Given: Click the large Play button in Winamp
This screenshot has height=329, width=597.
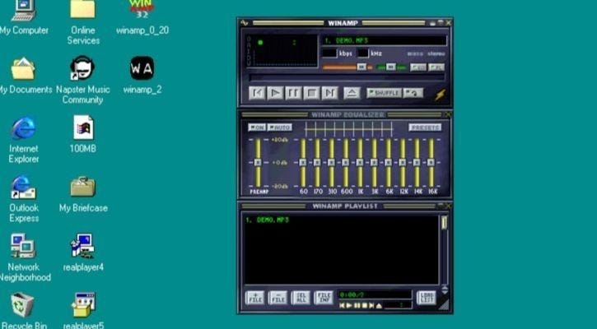Looking at the screenshot, I should [x=275, y=93].
